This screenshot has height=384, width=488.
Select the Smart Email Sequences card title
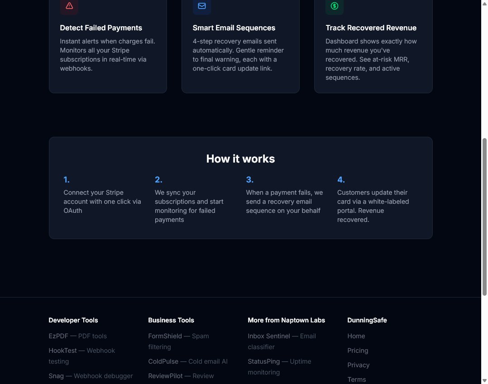[x=234, y=28]
